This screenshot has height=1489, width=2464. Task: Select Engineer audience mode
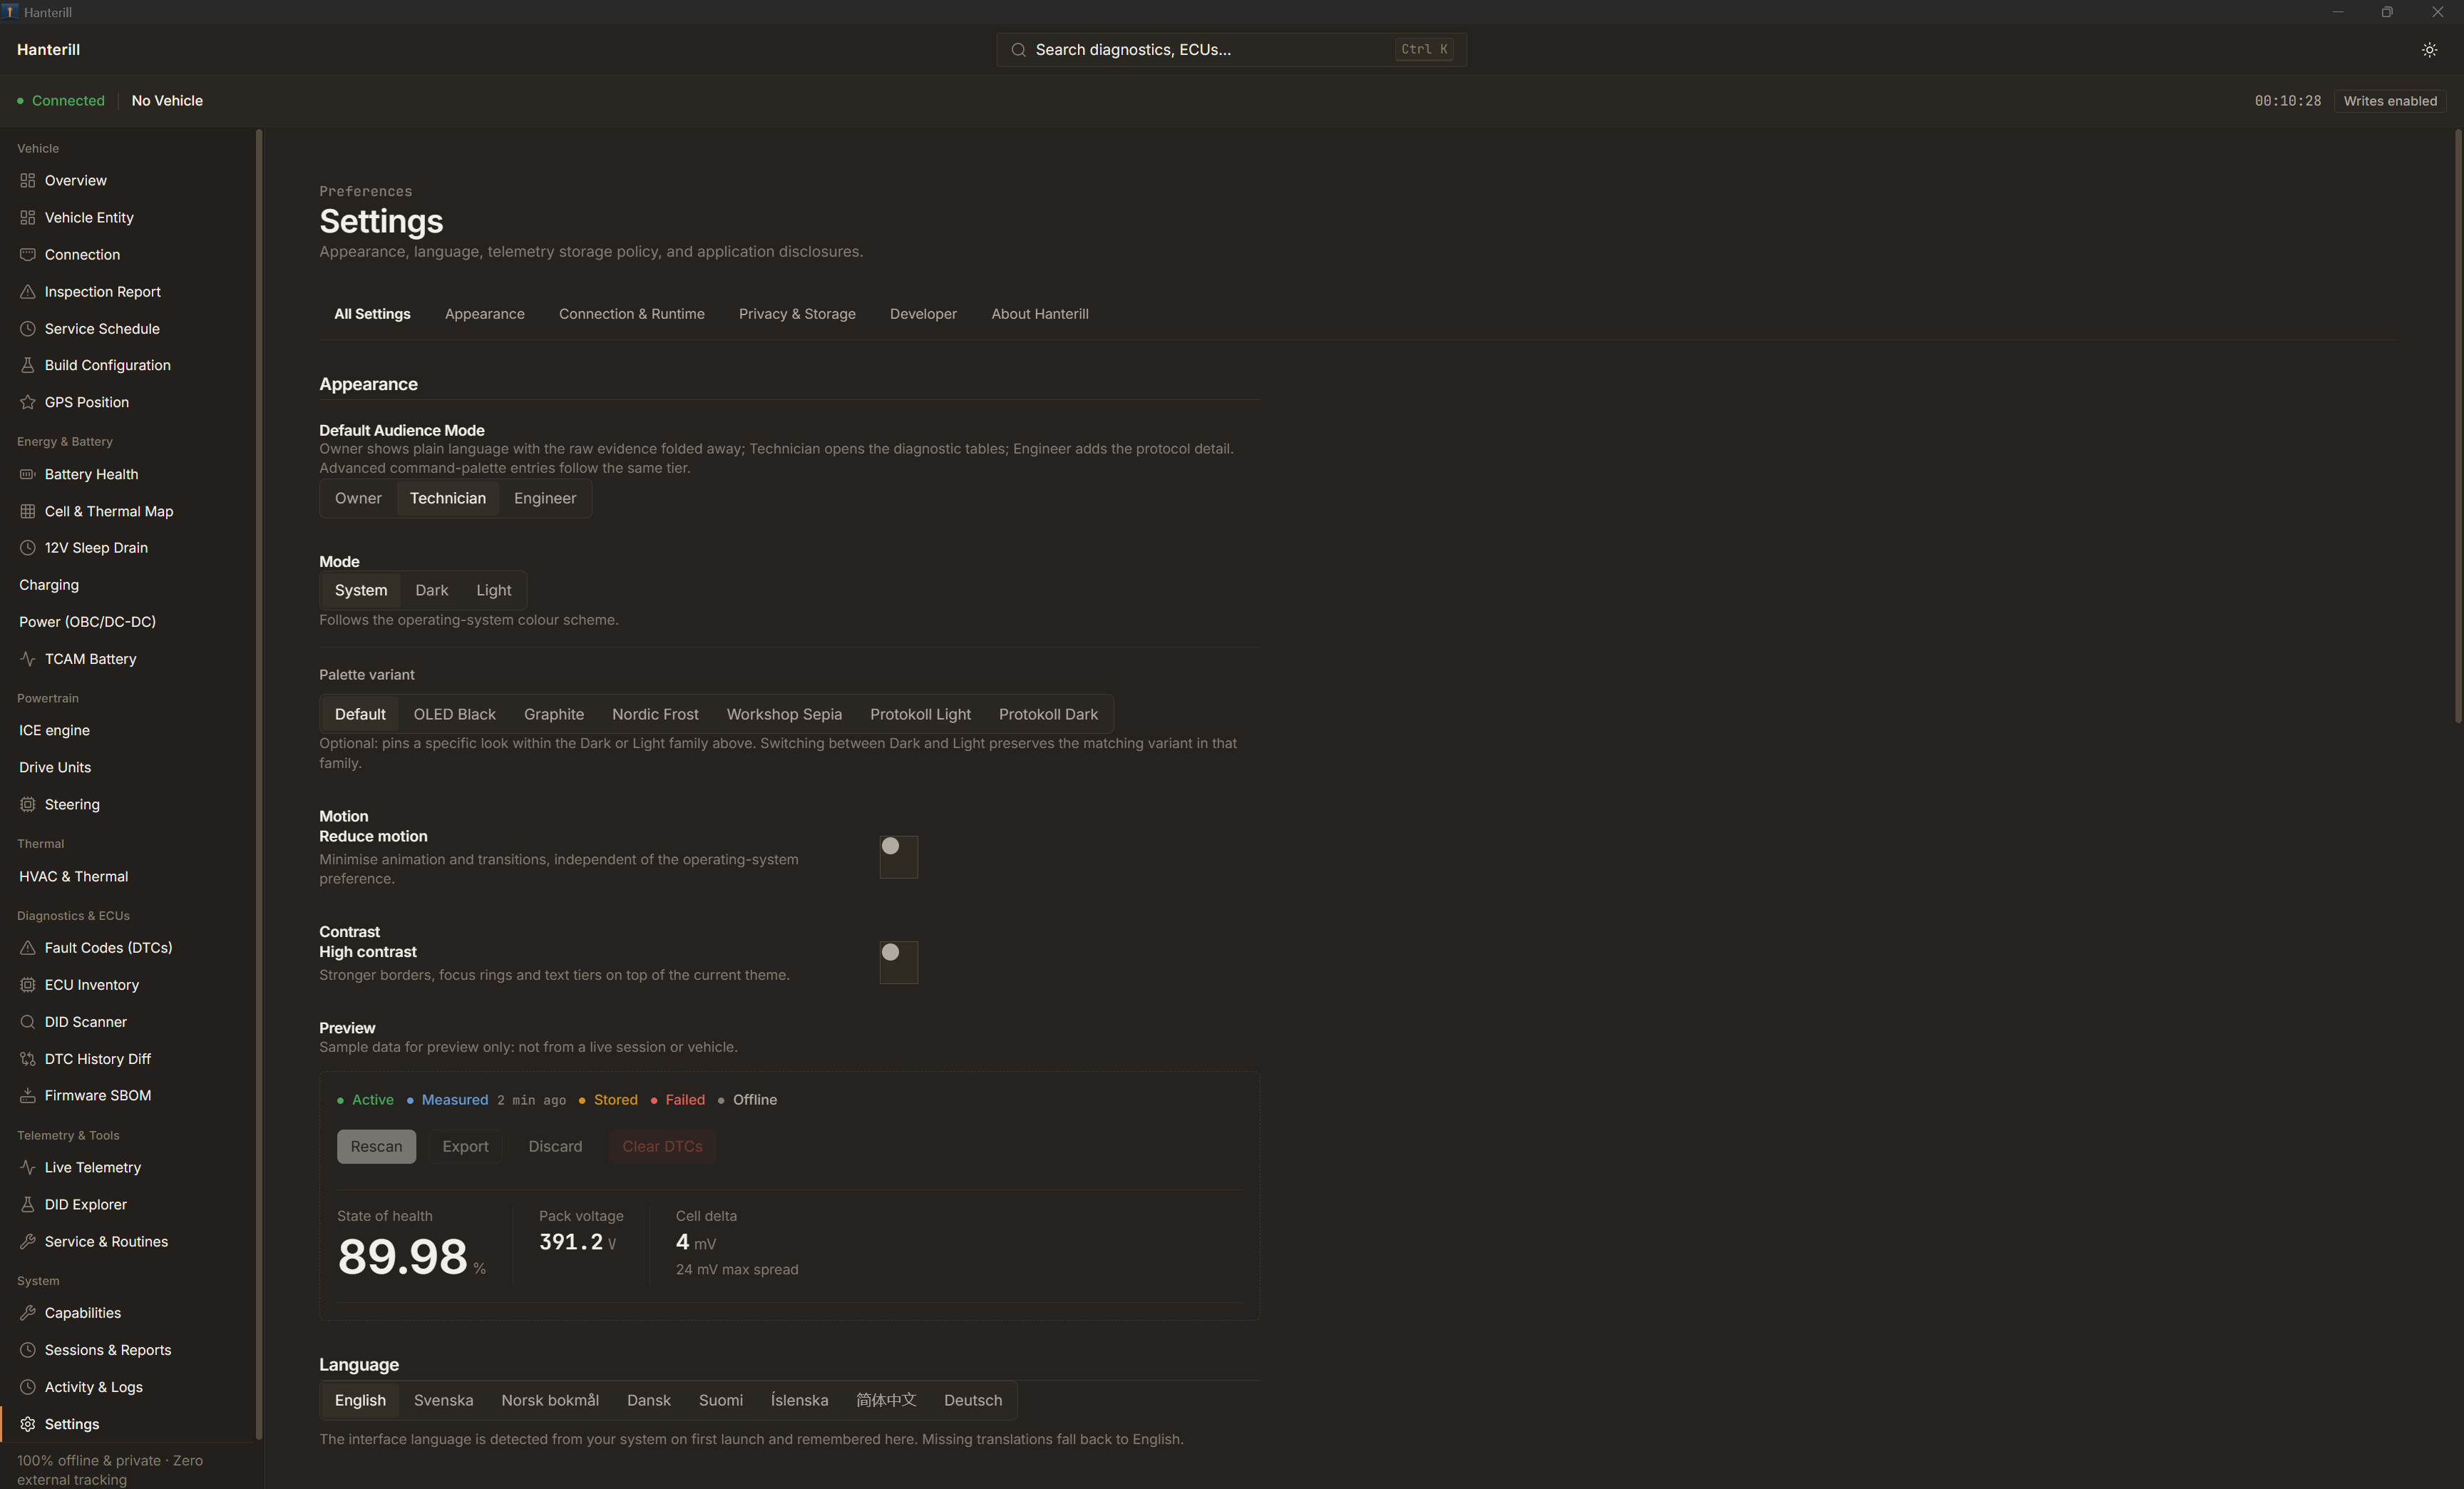[x=545, y=498]
